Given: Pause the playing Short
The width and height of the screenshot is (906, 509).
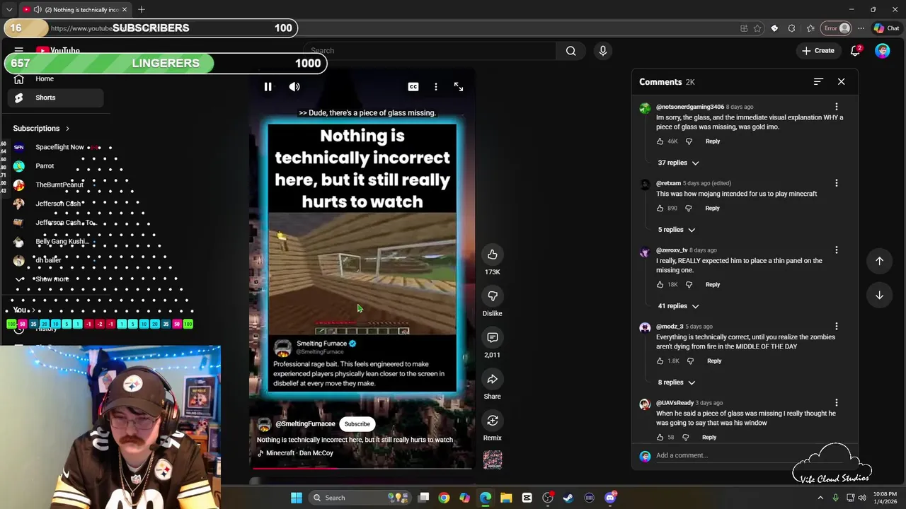Looking at the screenshot, I should (x=268, y=87).
